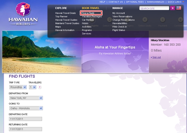Go to Hawaii Travel Guides
The width and height of the screenshot is (187, 133).
(x=66, y=20)
